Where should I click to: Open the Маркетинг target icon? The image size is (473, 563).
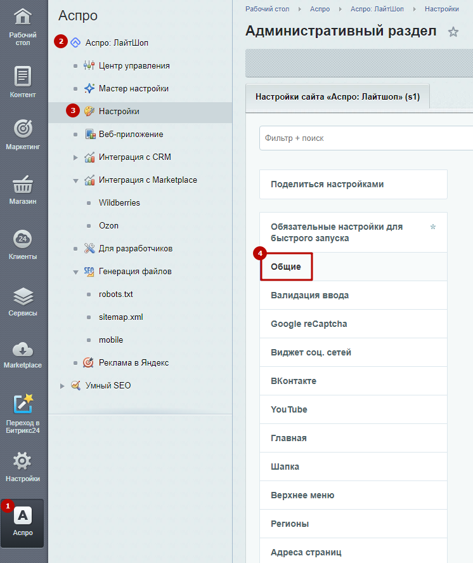tap(23, 129)
